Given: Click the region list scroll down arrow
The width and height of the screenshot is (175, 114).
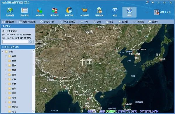Looking at the screenshot, I should click(34, 111).
